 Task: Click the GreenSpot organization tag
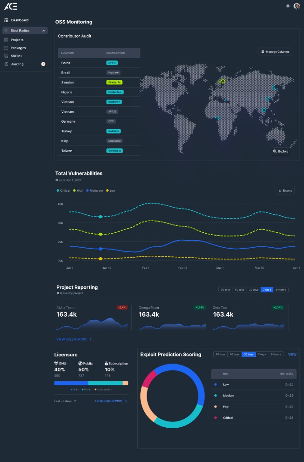pyautogui.click(x=115, y=151)
